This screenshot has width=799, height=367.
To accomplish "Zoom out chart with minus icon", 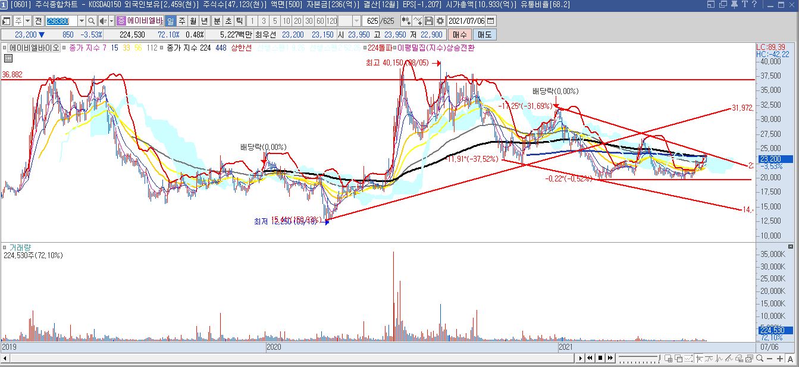I will click(x=769, y=358).
